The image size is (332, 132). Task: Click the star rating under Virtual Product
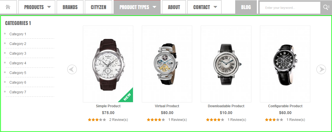point(156,120)
